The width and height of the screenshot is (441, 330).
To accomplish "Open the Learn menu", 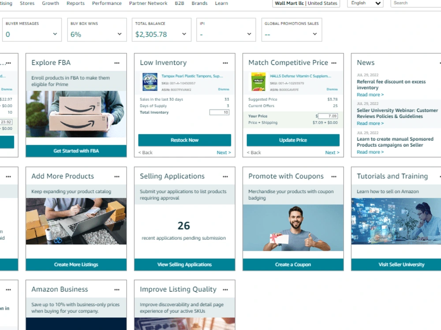I will [x=221, y=3].
